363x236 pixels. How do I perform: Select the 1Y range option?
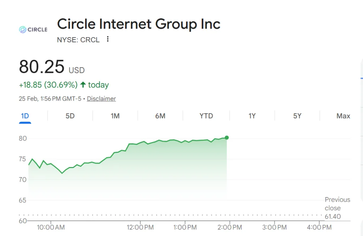pyautogui.click(x=252, y=116)
